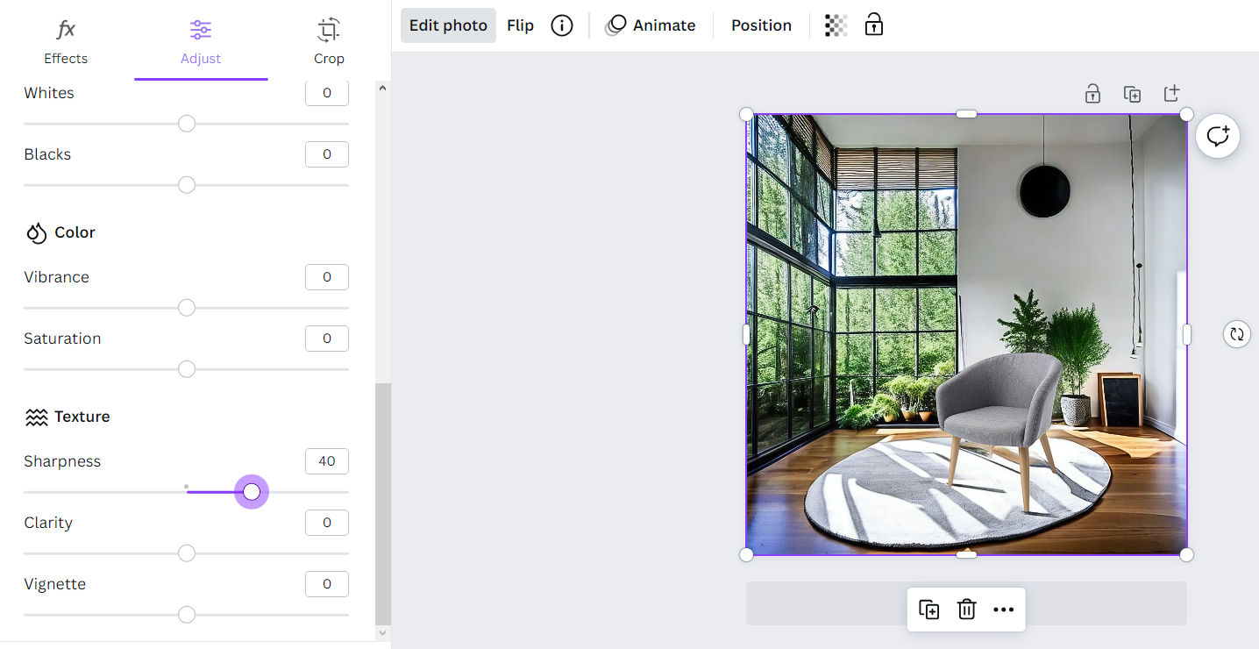Click the Sharpness slider handle
The image size is (1259, 649).
(x=252, y=492)
